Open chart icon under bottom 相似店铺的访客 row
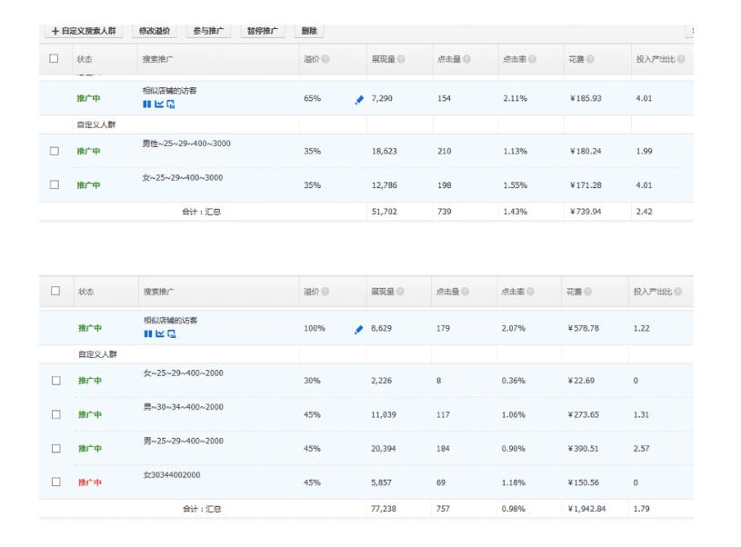Viewport: 741px width, 547px height. (160, 334)
